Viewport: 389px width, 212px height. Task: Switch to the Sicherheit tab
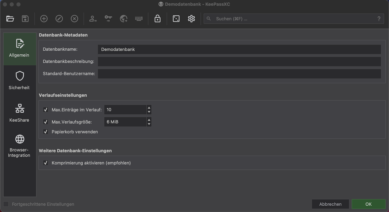[x=19, y=80]
